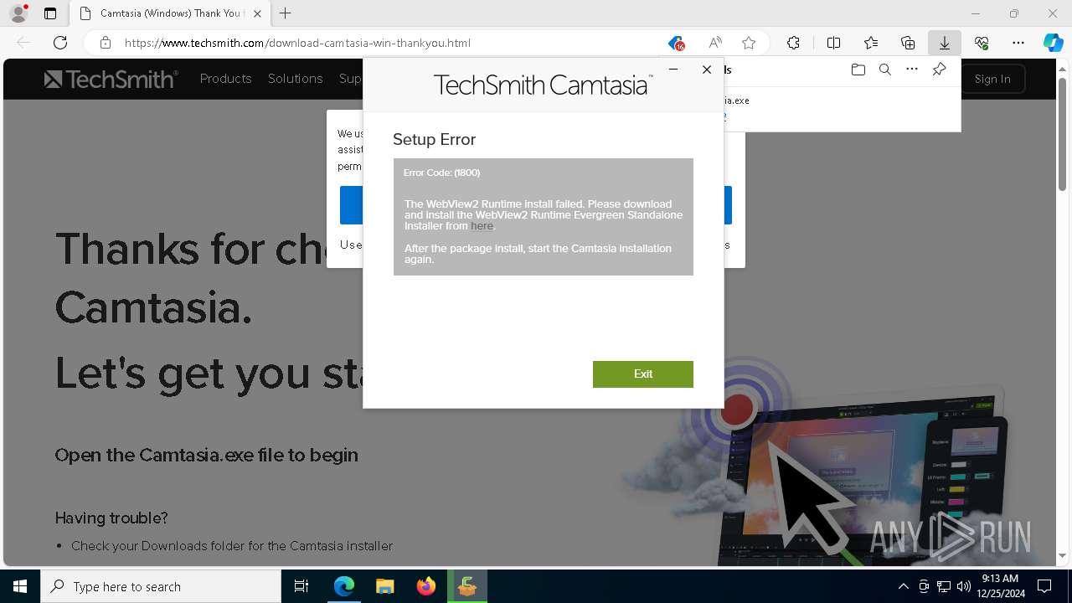Search downloads with magnifier icon
The width and height of the screenshot is (1072, 603).
tap(884, 70)
